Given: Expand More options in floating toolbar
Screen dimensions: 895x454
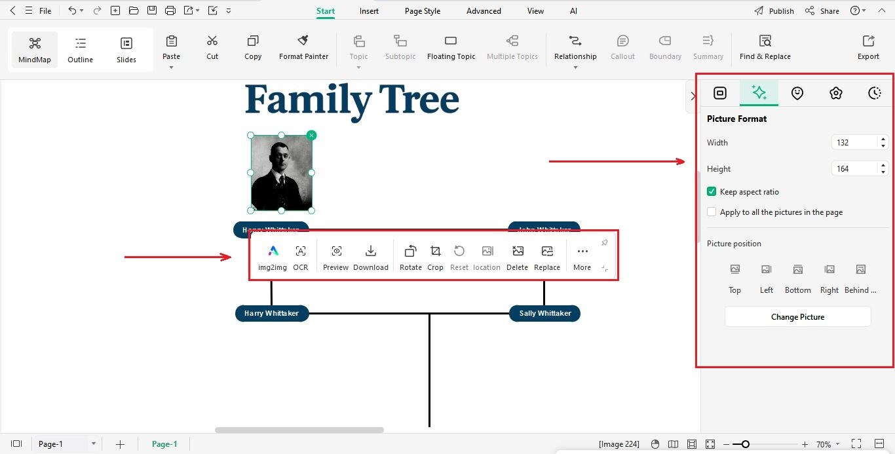Looking at the screenshot, I should (x=582, y=257).
